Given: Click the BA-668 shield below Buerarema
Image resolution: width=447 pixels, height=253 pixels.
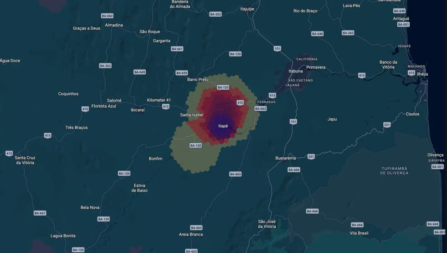Looking at the screenshot, I should [294, 170].
